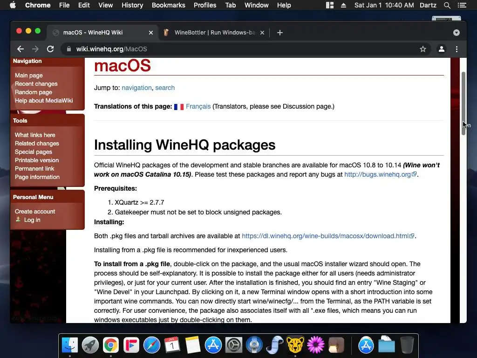Open the Français translation link
477x358 pixels.
(198, 106)
